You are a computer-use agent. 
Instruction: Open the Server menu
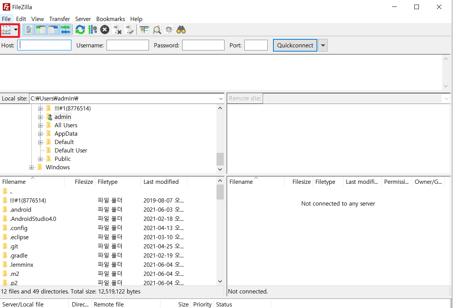pyautogui.click(x=83, y=19)
